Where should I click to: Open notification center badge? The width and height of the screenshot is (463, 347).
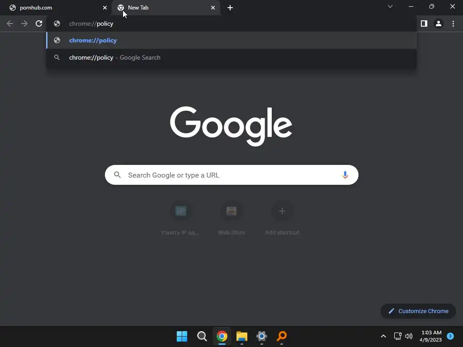pyautogui.click(x=450, y=336)
